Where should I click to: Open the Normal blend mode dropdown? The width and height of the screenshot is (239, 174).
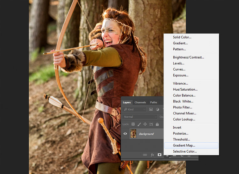140,117
